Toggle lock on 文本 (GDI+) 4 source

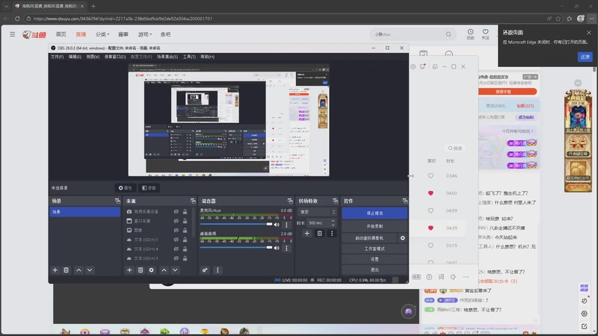click(x=185, y=249)
